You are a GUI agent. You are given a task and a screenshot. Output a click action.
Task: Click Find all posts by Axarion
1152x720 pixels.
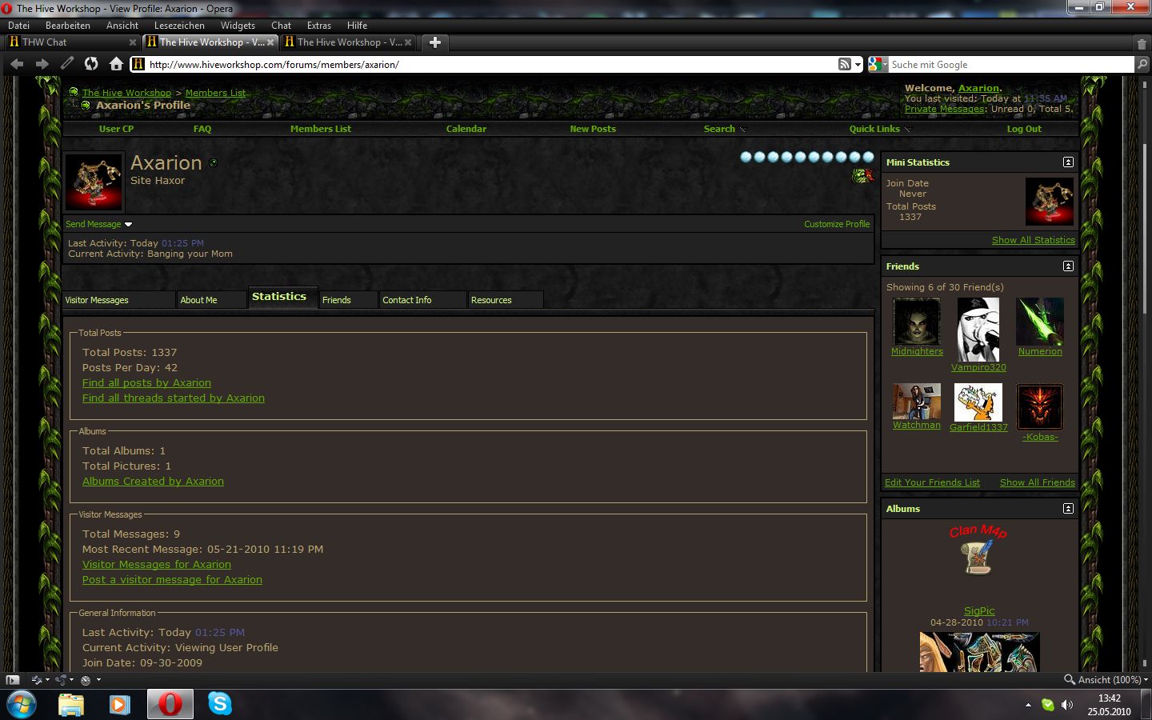pos(146,383)
